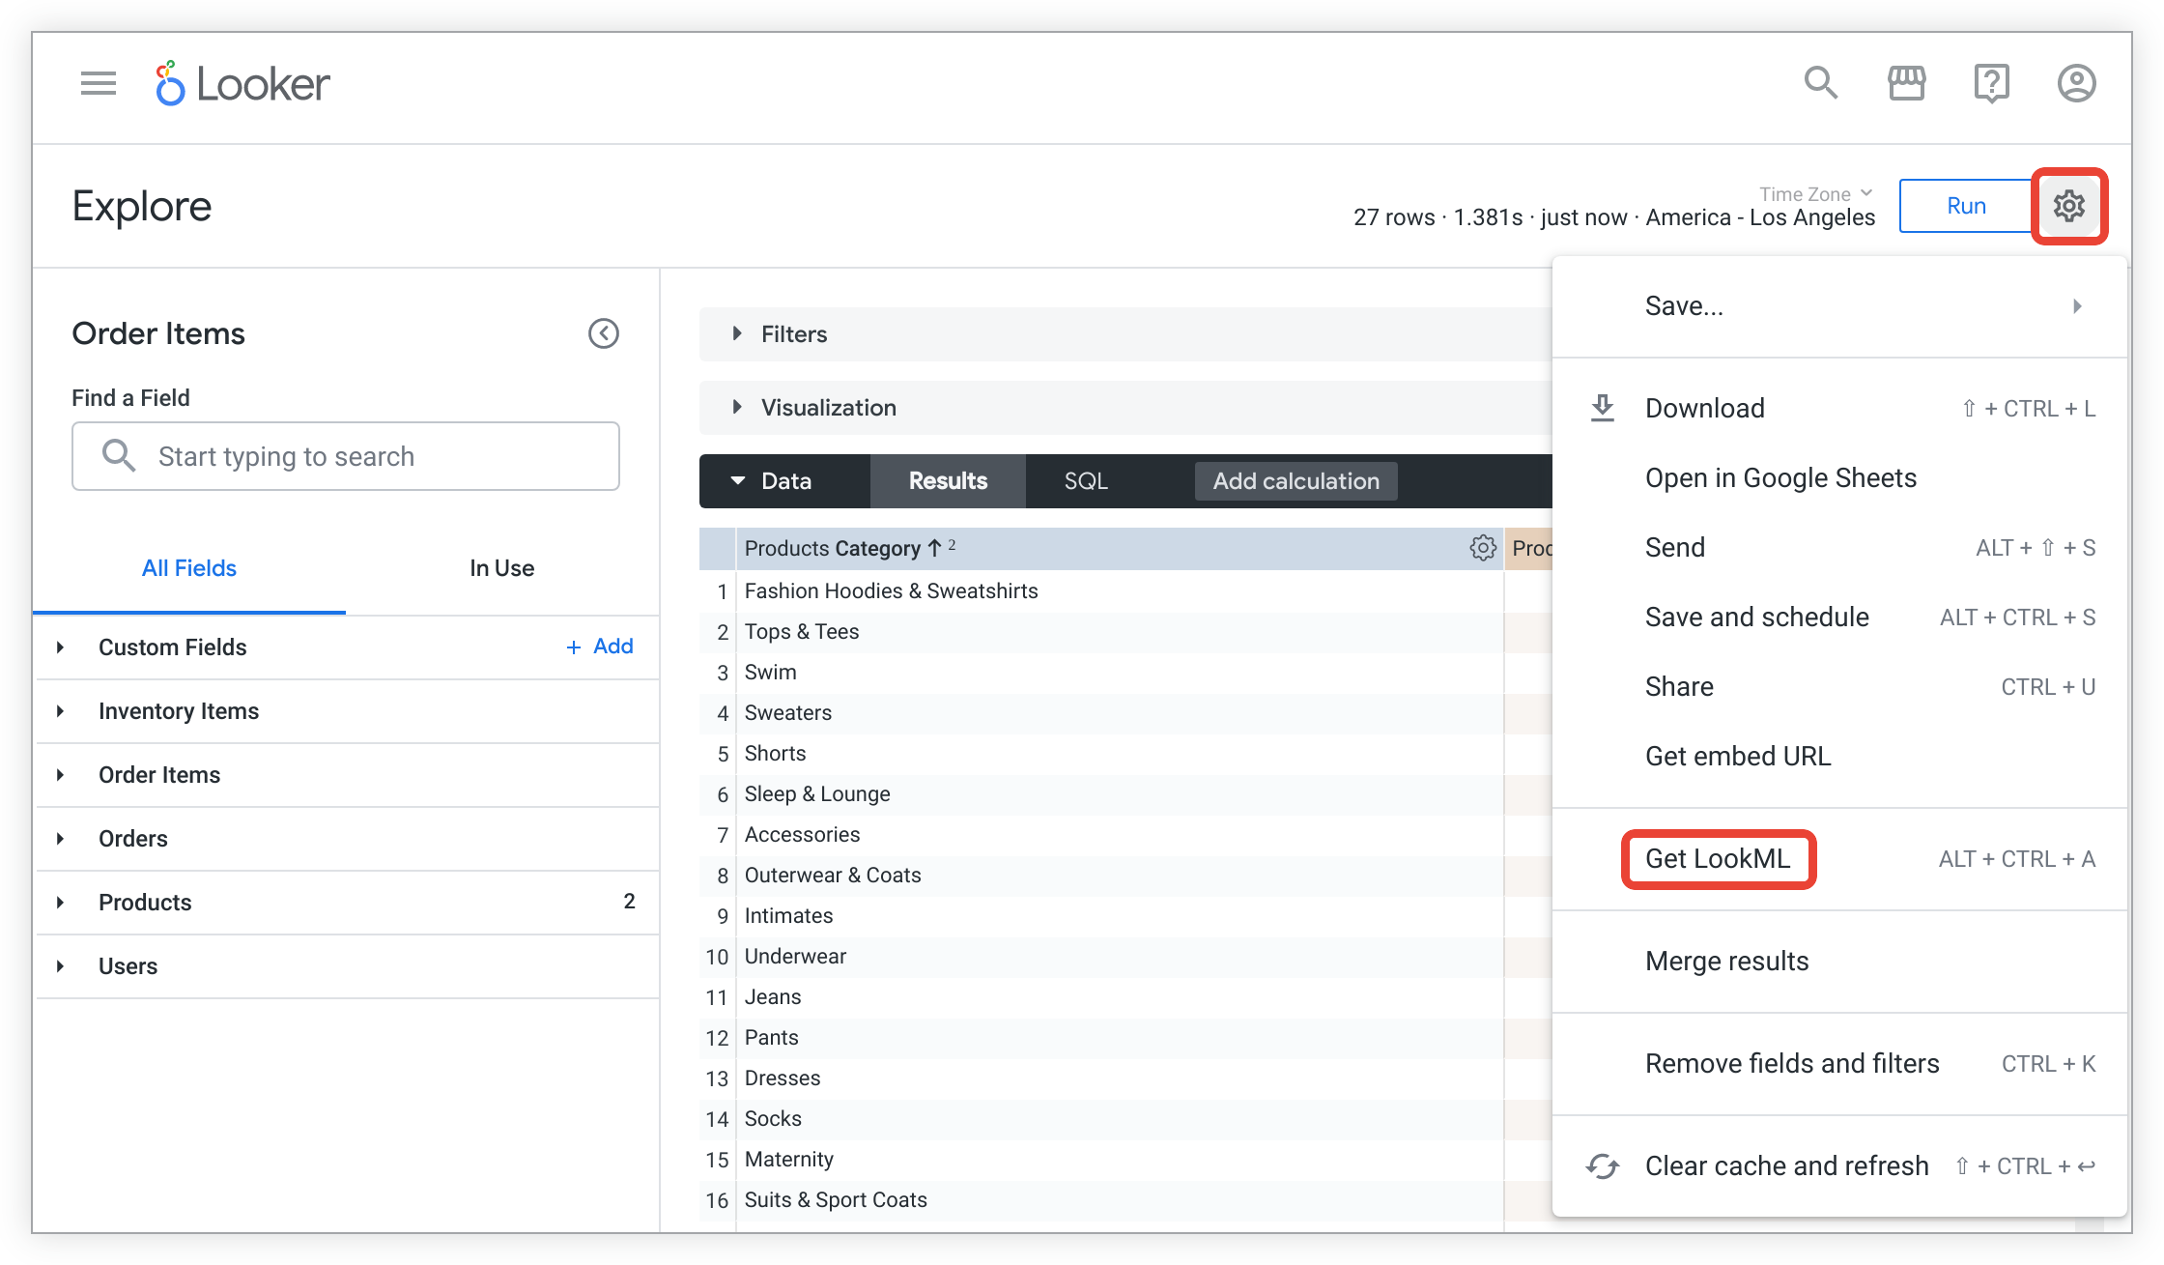The width and height of the screenshot is (2164, 1265).
Task: Open the user account profile icon
Action: click(2076, 84)
